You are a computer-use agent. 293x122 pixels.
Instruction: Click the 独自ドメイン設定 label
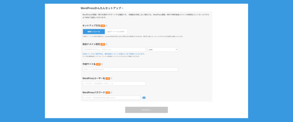(x=91, y=44)
